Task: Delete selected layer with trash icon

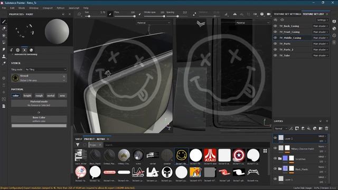Action: click(x=326, y=128)
